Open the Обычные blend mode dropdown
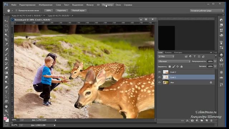Viewport: 229px width, 129px height. click(174, 61)
